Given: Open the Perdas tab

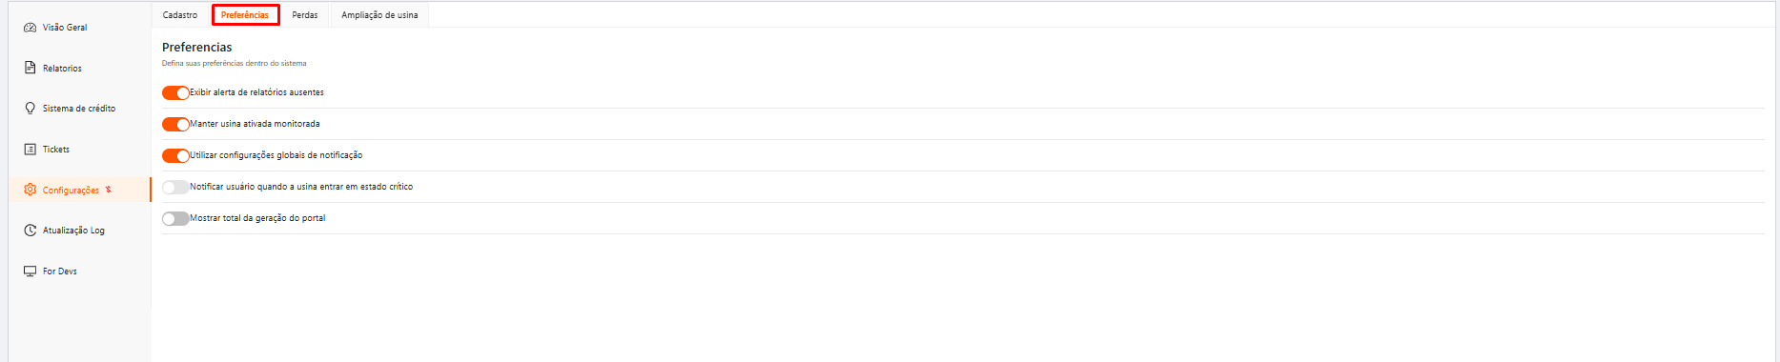Looking at the screenshot, I should tap(305, 15).
